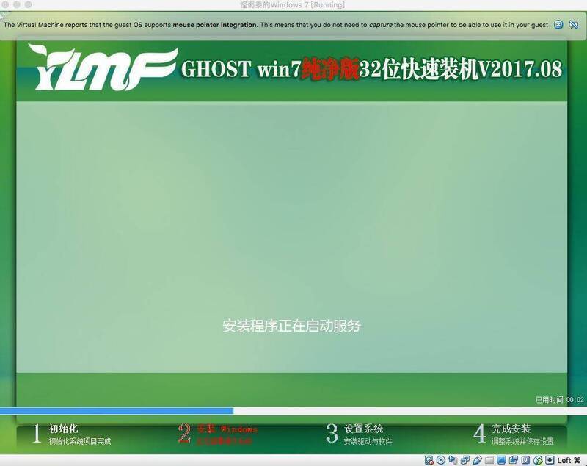Viewport: 587px width, 466px height.
Task: Dismiss the mouse pointer integration notification
Action: tap(558, 25)
